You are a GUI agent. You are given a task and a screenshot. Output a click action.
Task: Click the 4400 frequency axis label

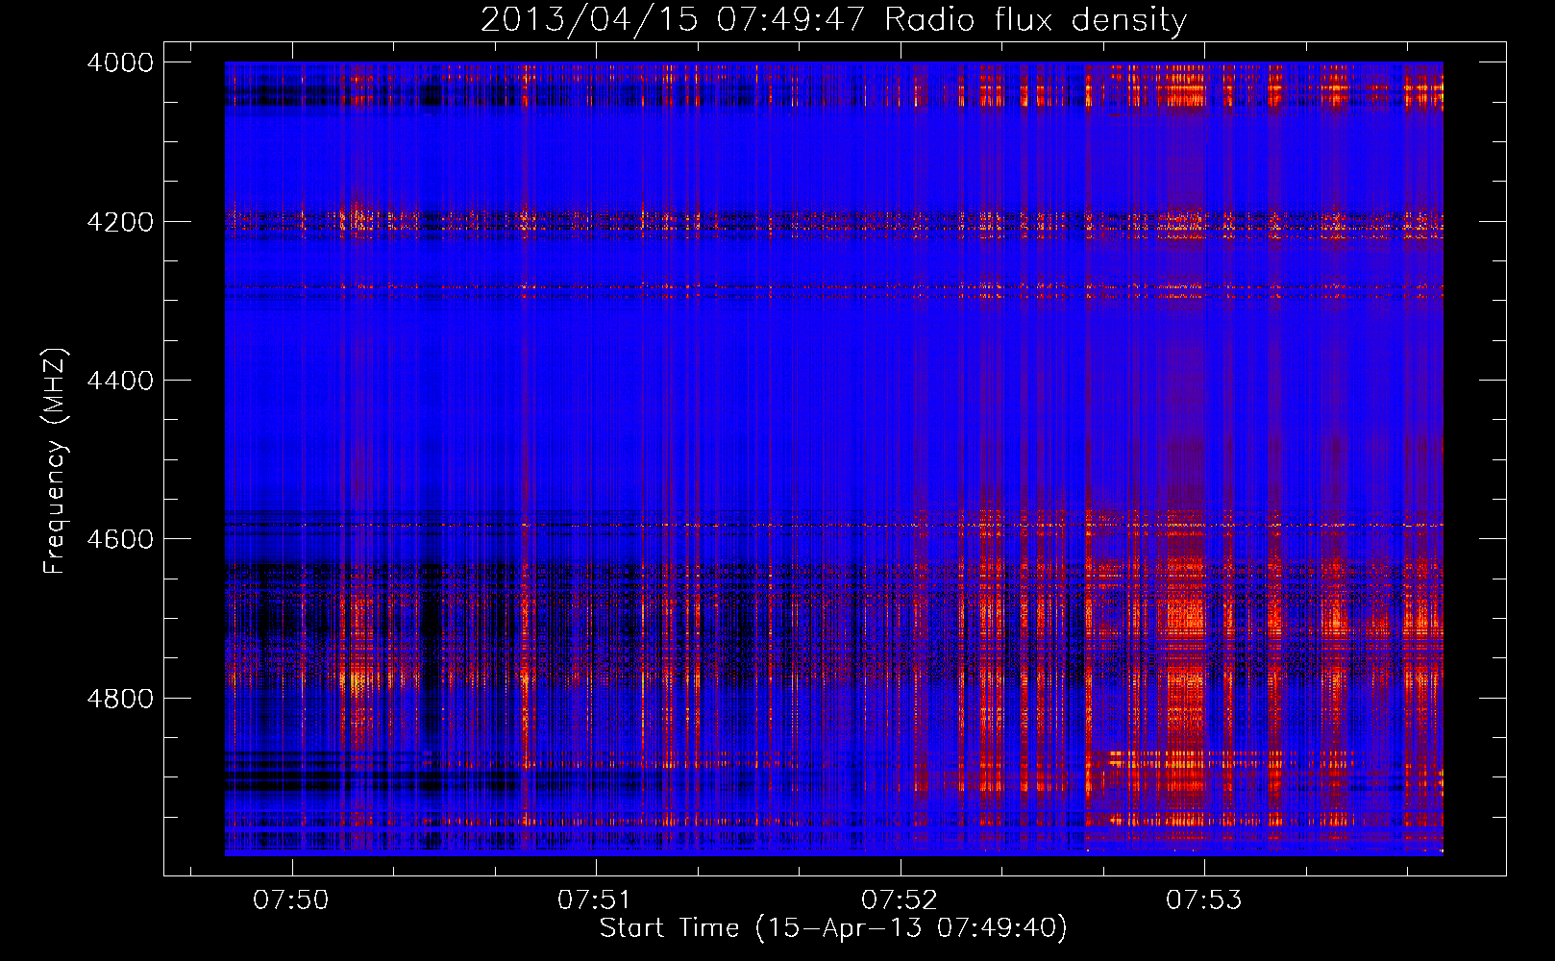point(120,381)
